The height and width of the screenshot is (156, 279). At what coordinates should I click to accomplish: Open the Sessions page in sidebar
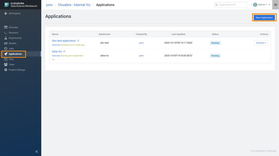[x=13, y=33]
